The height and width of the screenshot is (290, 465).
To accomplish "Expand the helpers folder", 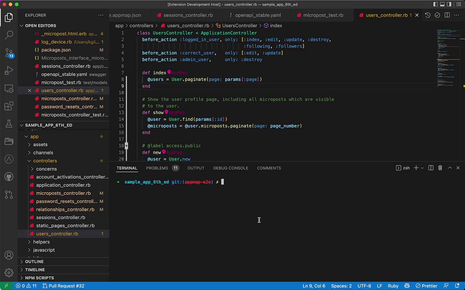I will [41, 242].
